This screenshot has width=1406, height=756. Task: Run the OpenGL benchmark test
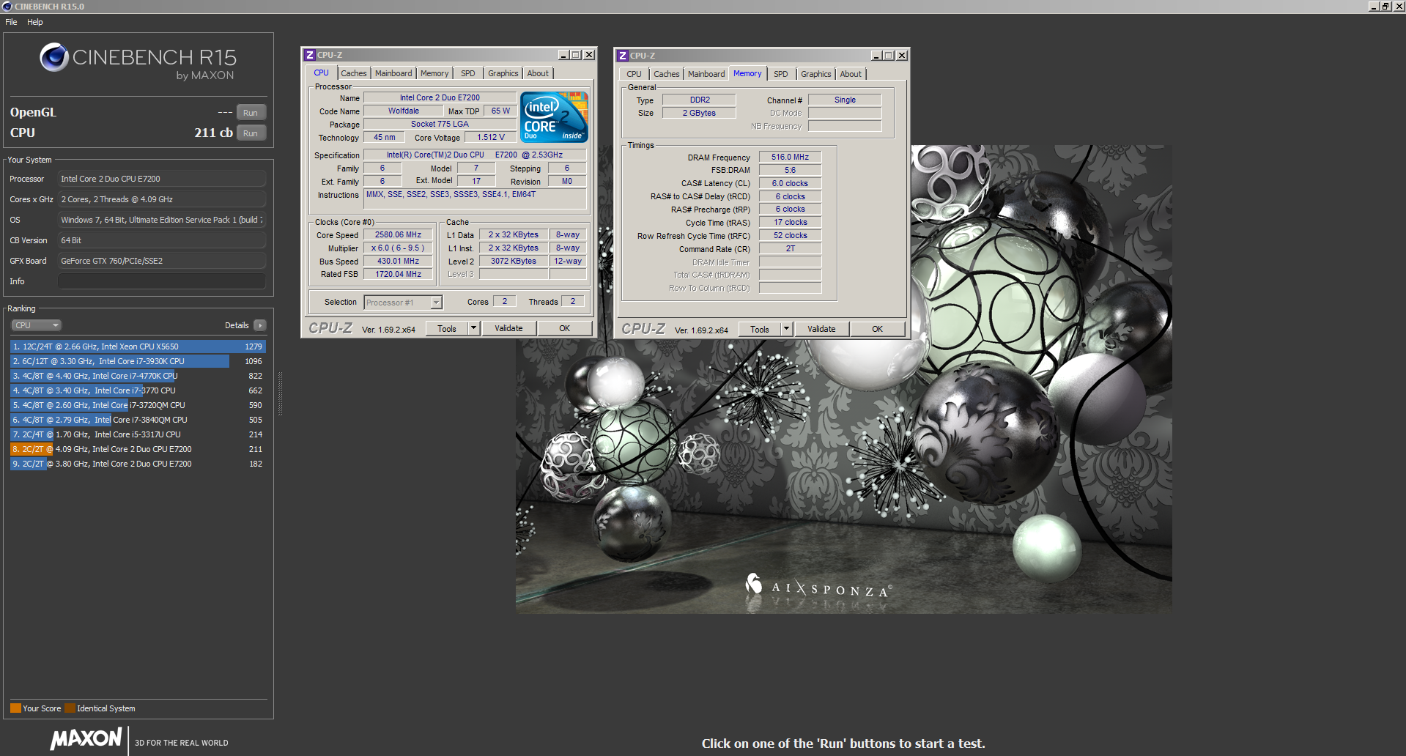click(x=251, y=113)
